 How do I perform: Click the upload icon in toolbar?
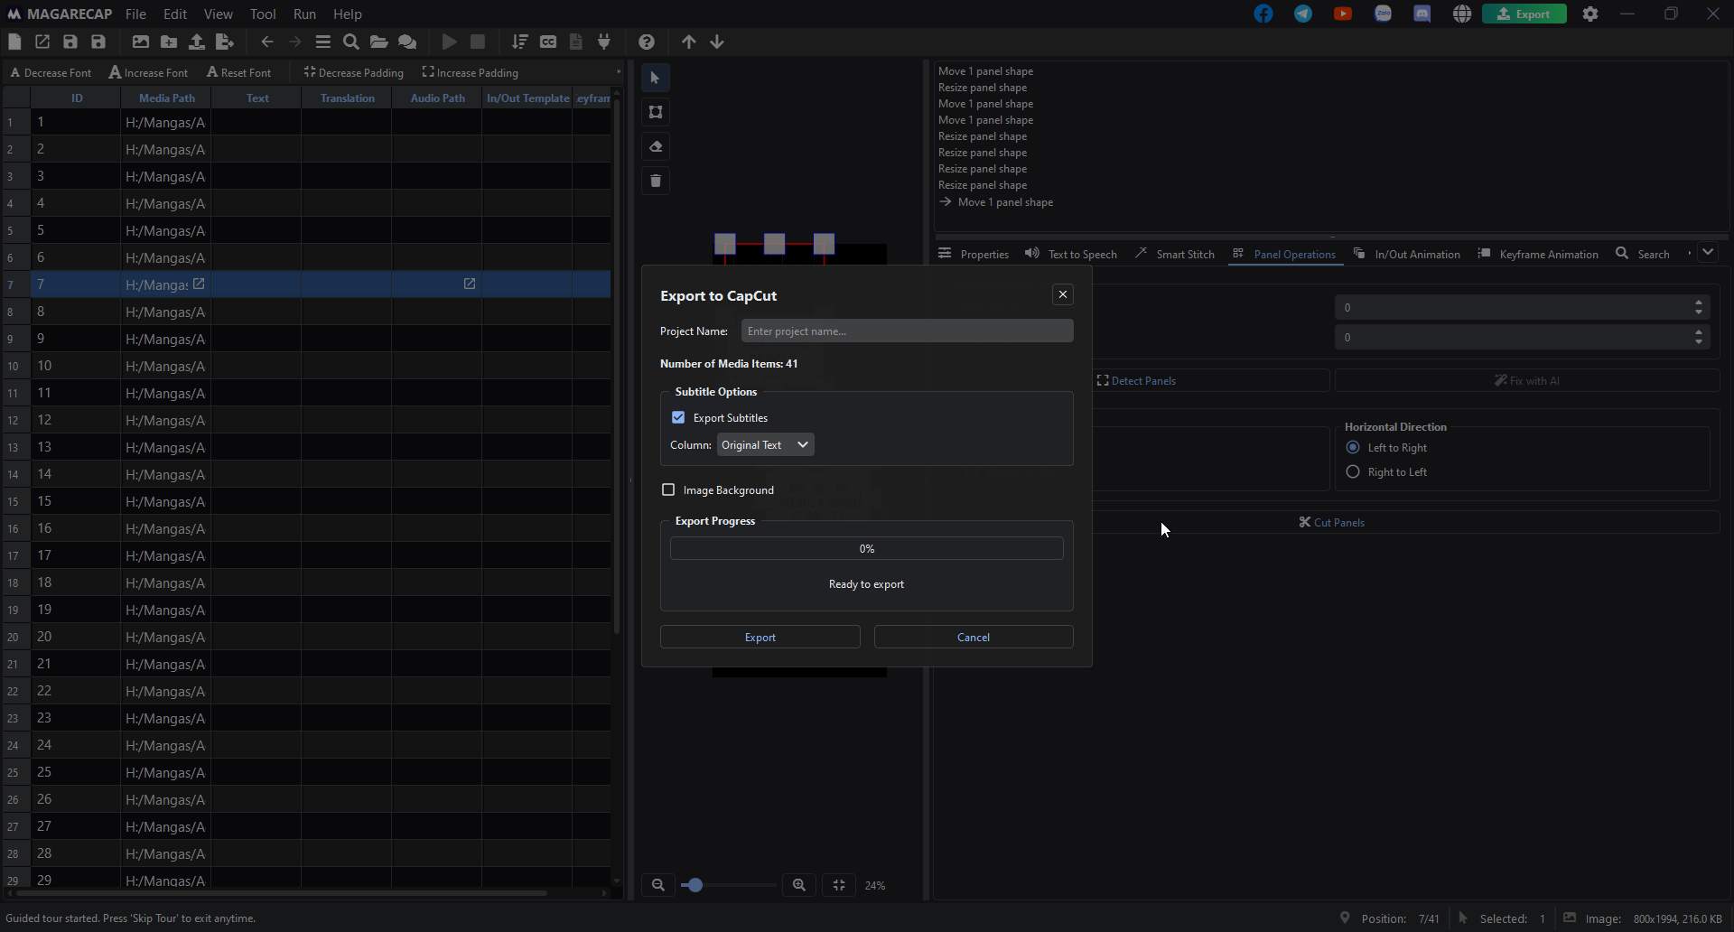[x=197, y=42]
